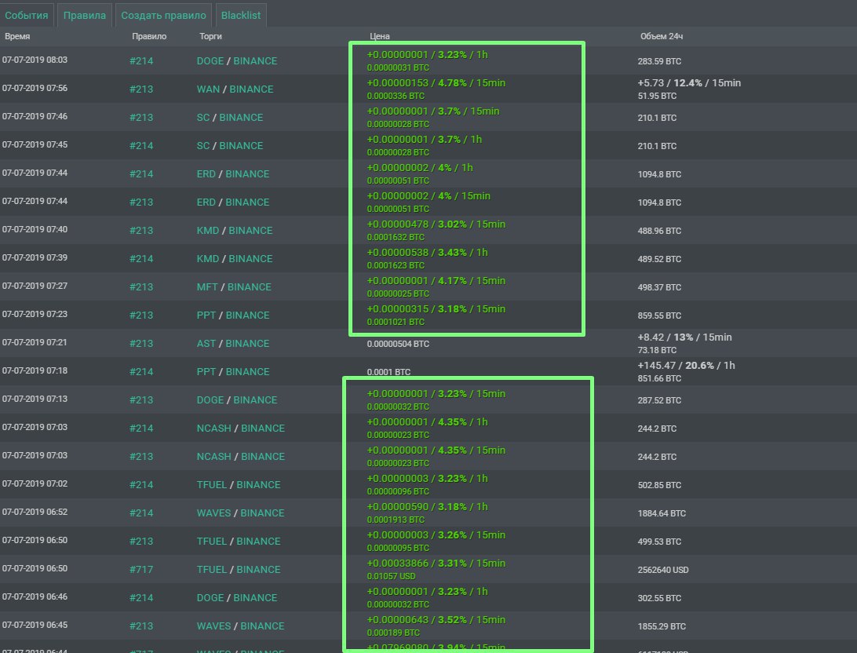This screenshot has height=653, width=857.
Task: Open DOGE link in the 06:46 row
Action: 210,598
